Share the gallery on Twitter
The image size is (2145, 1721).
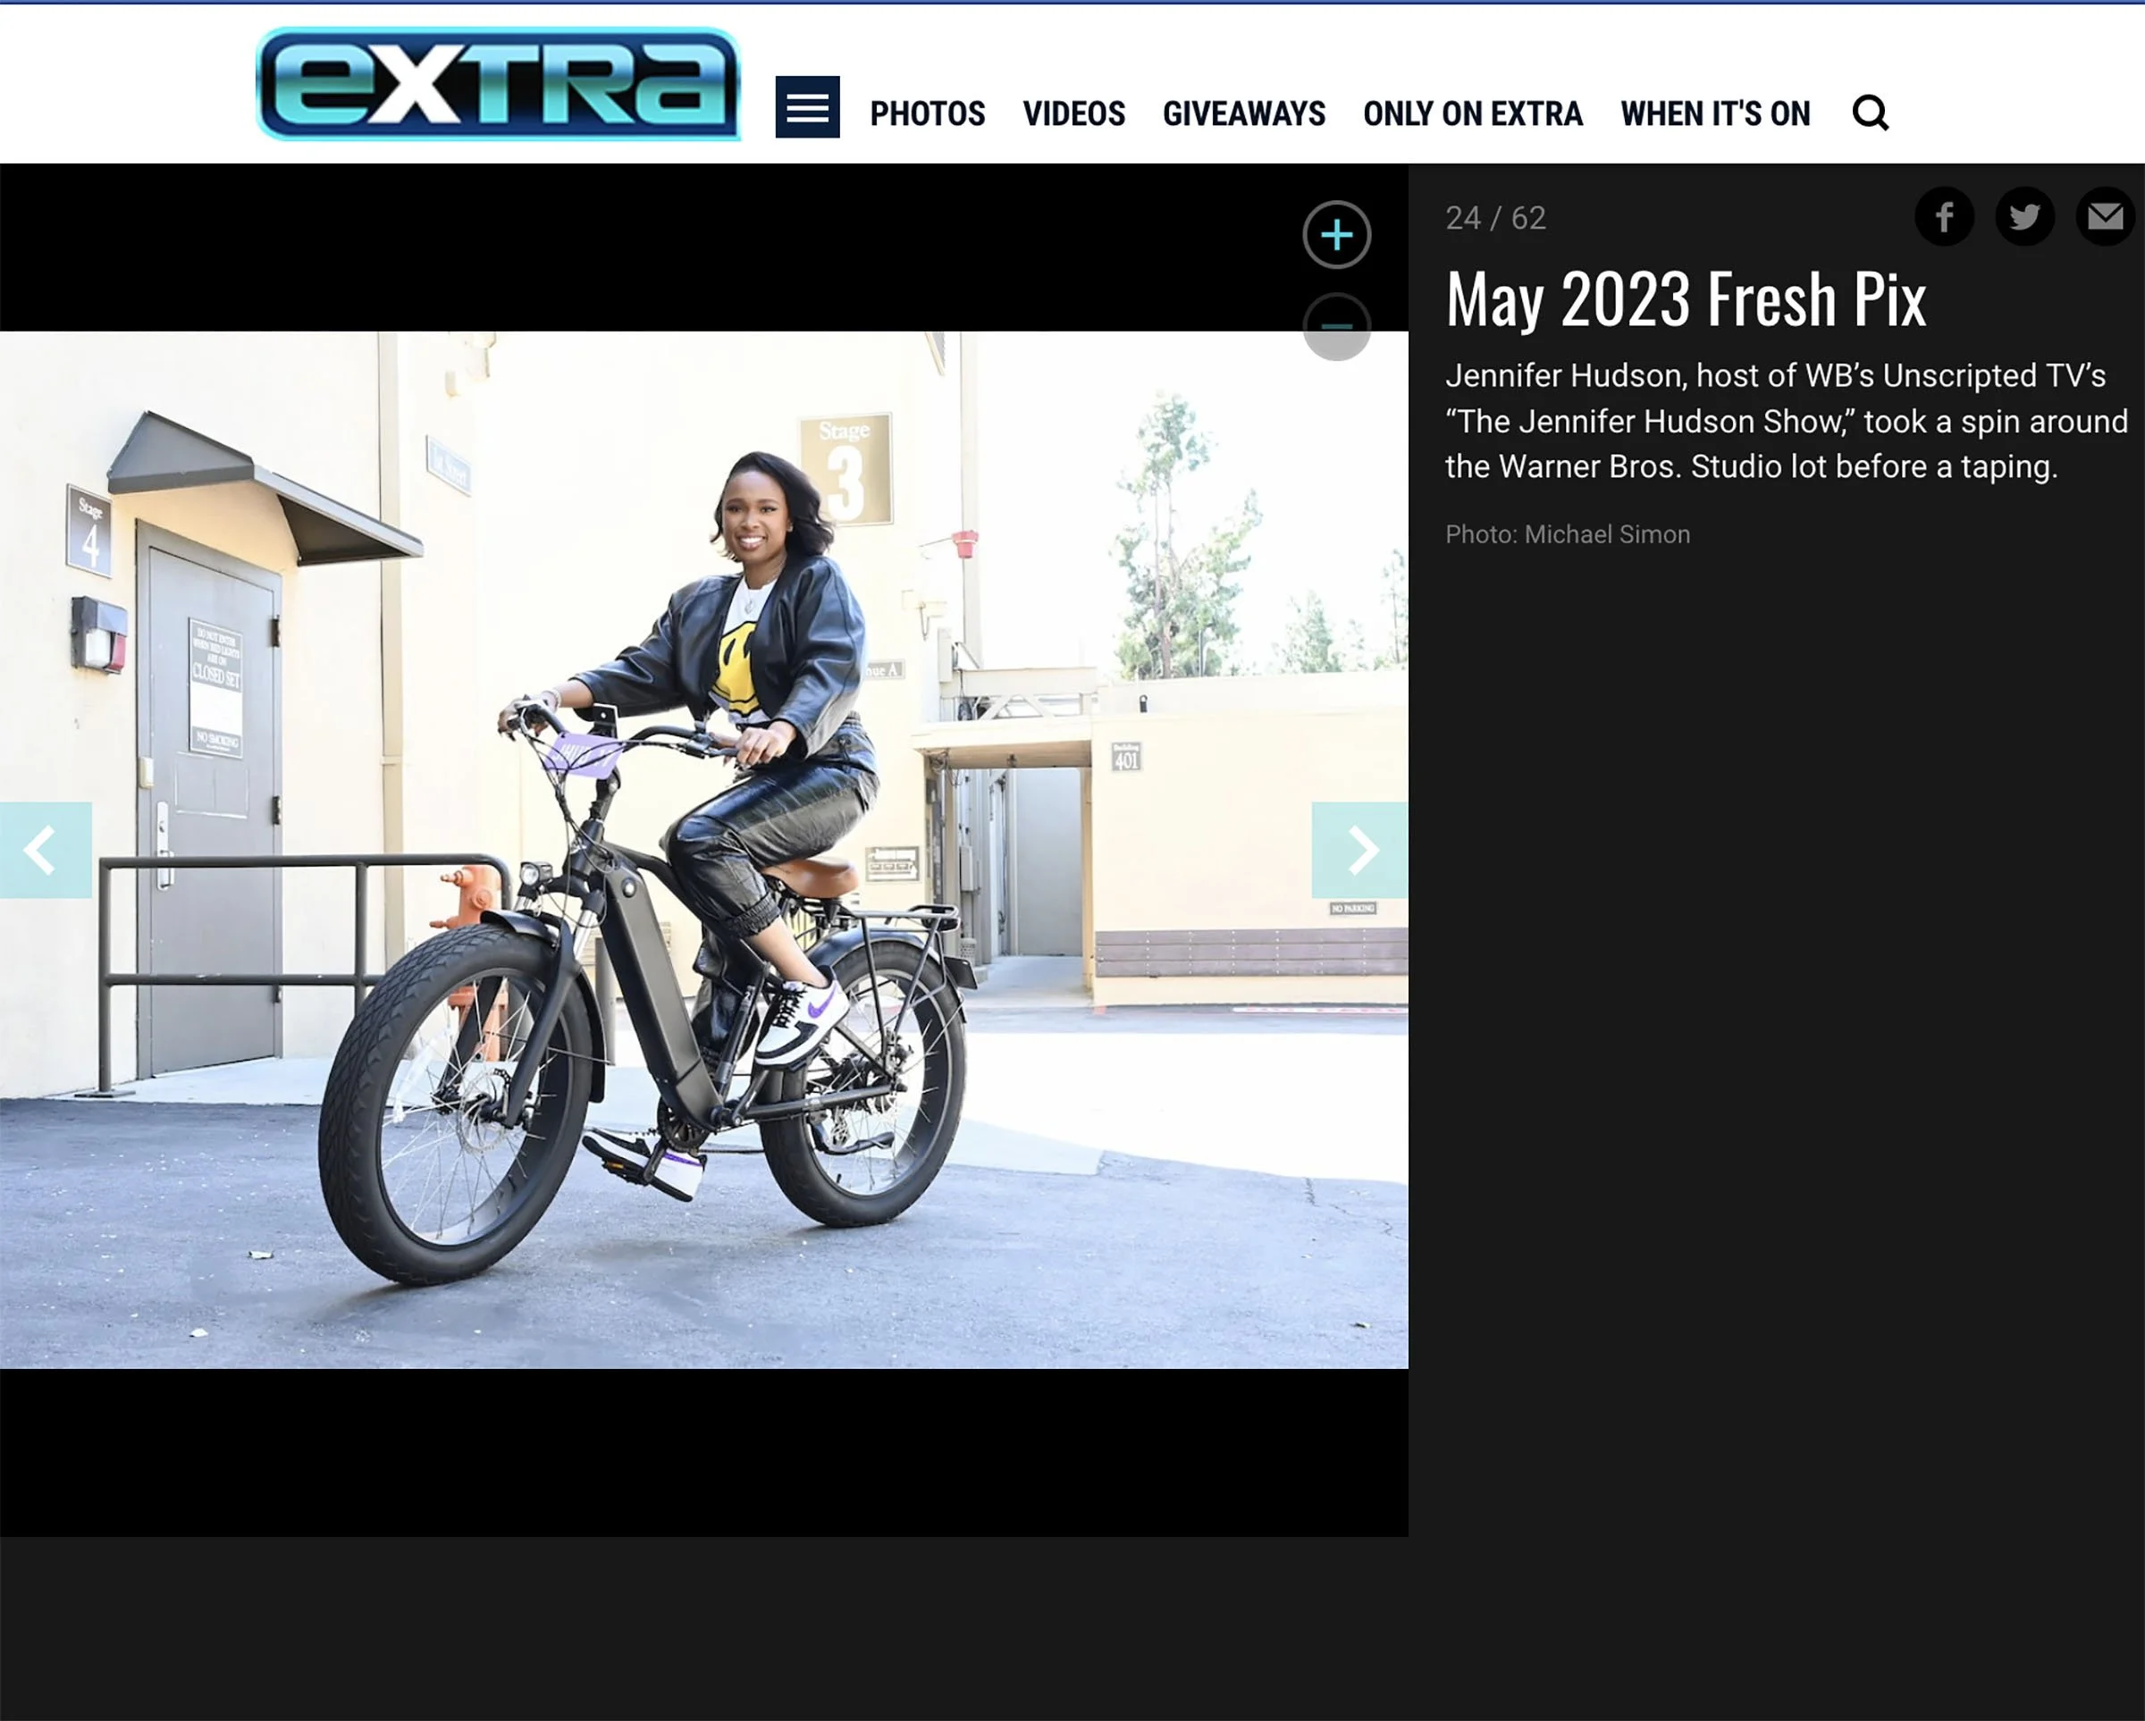pyautogui.click(x=2024, y=216)
